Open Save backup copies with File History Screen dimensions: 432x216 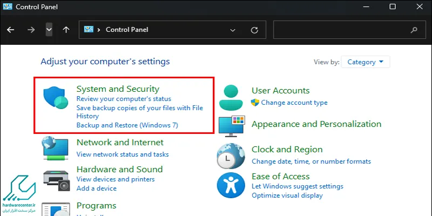[140, 112]
